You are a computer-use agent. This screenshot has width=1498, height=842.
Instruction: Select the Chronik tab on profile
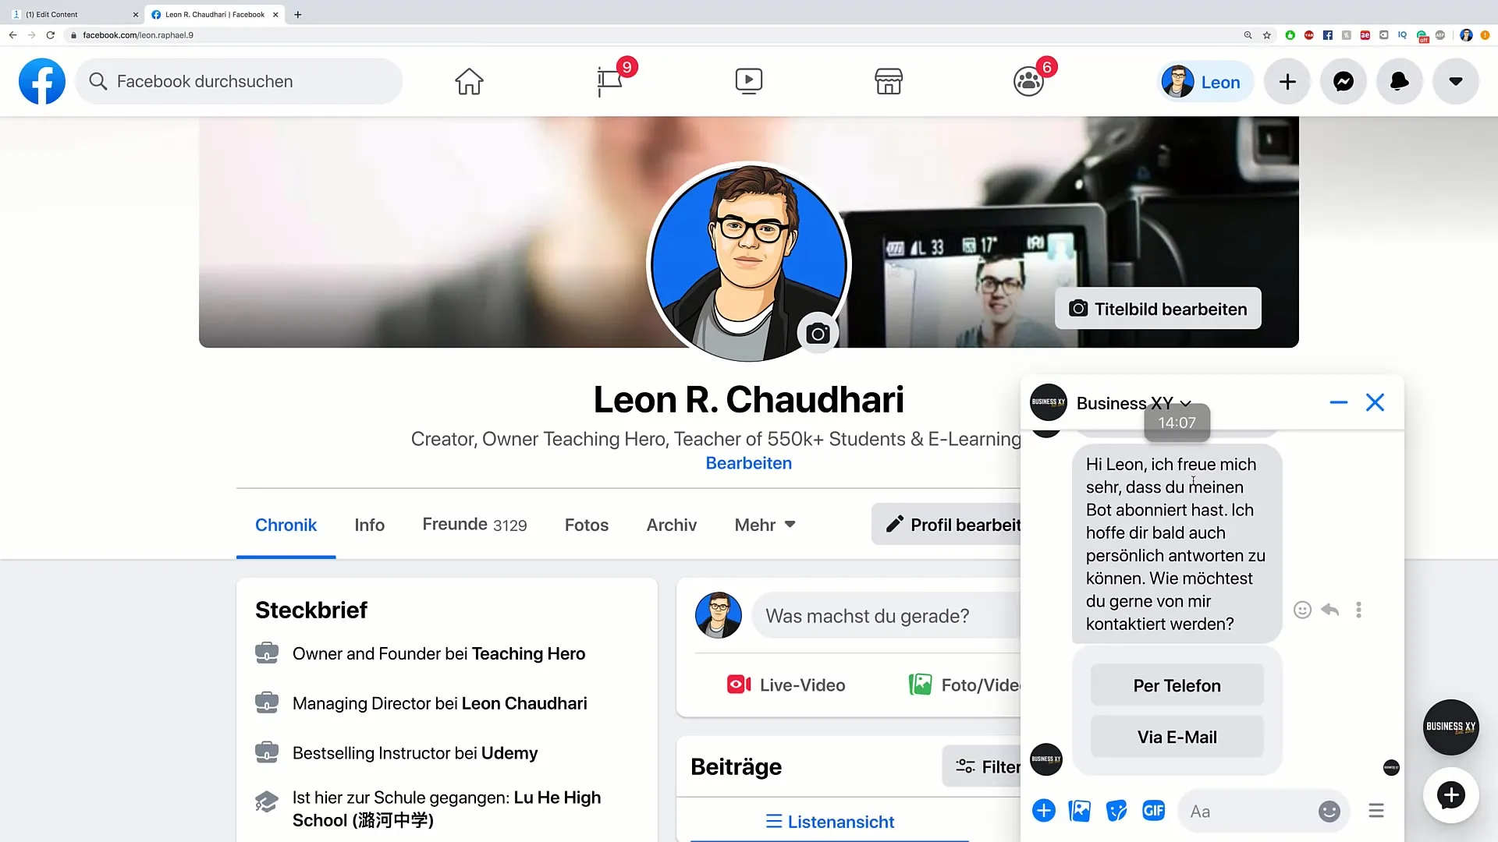point(286,525)
